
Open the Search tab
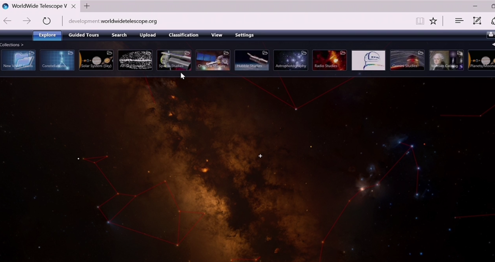(119, 35)
